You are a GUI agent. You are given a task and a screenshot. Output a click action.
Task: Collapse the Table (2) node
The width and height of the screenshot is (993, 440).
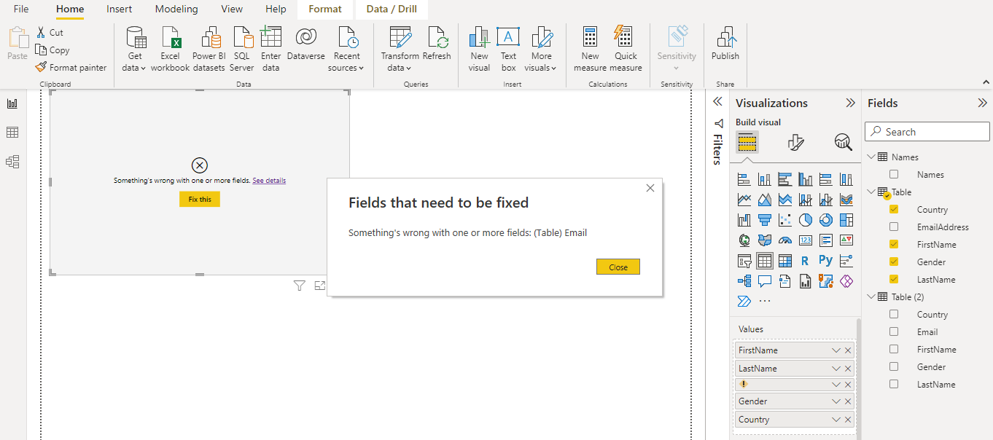tap(871, 296)
